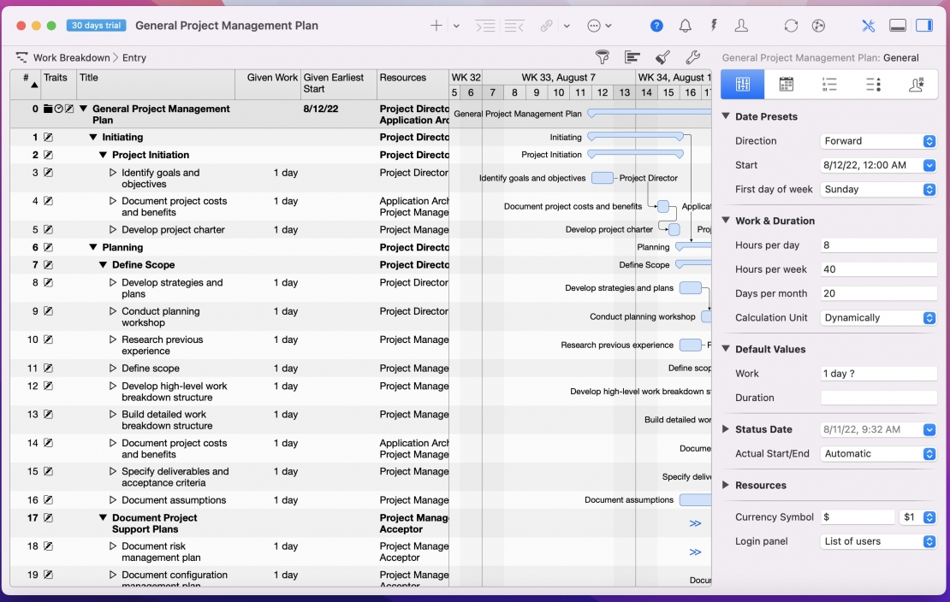Open notifications bell icon
The height and width of the screenshot is (602, 950).
[x=686, y=26]
